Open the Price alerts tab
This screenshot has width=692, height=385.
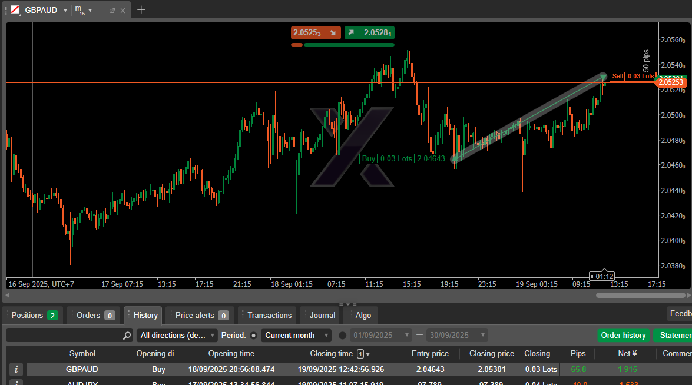point(200,315)
